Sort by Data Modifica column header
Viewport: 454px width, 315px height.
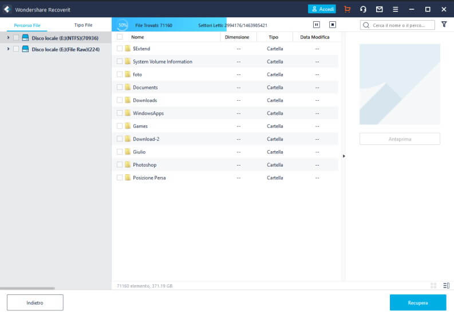point(315,37)
